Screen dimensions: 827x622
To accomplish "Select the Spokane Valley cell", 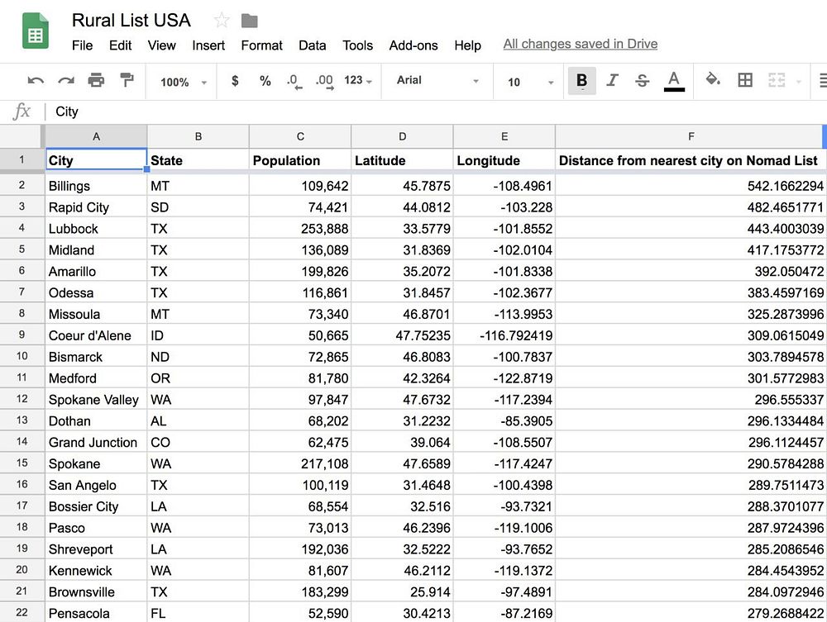I will 96,400.
